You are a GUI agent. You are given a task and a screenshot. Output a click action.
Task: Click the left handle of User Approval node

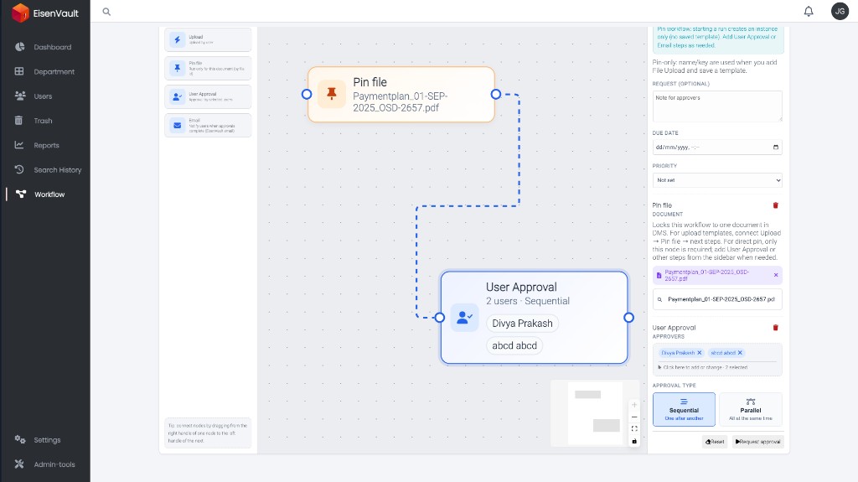click(439, 317)
